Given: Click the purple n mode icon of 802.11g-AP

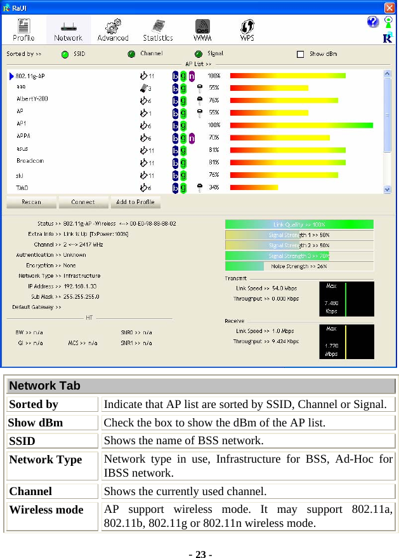Looking at the screenshot, I should tap(192, 76).
